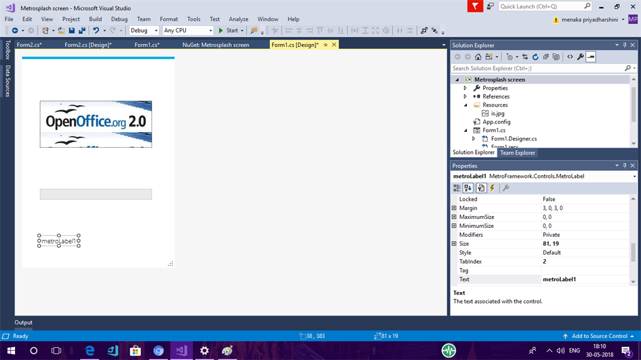
Task: Click the Start debugging button
Action: 228,30
